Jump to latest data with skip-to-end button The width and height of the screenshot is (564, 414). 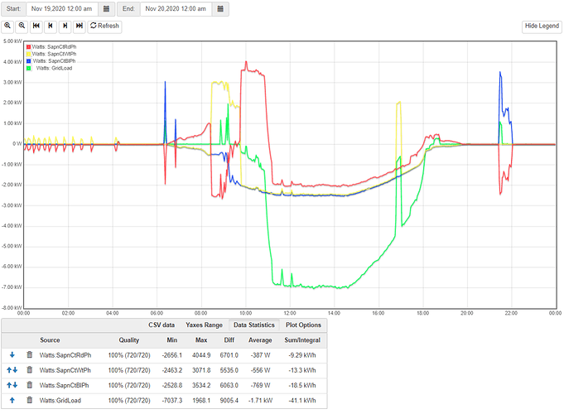pyautogui.click(x=80, y=26)
